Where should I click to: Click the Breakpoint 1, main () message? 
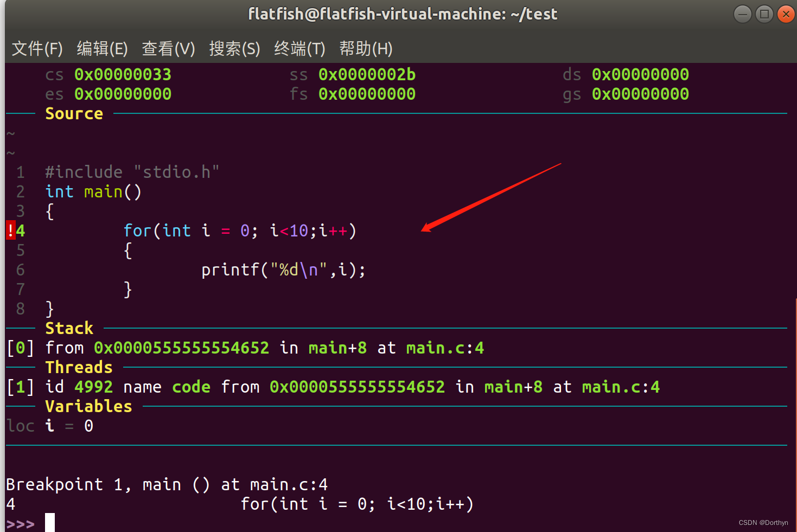(x=167, y=484)
